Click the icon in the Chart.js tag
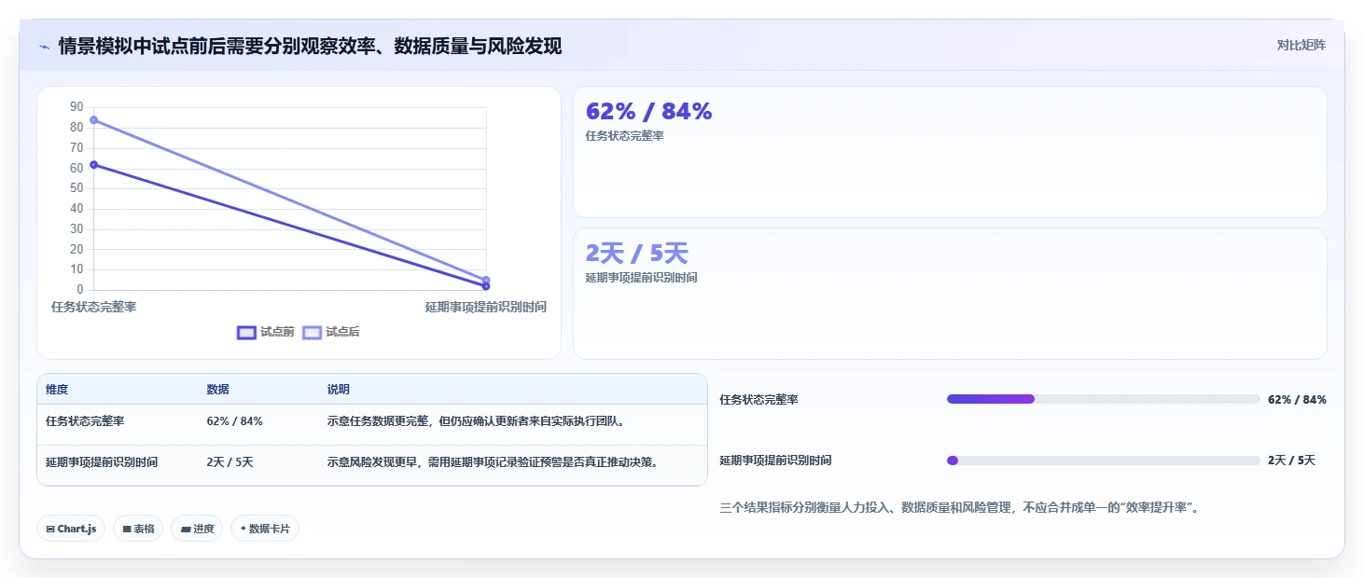The height and width of the screenshot is (578, 1364). (50, 530)
